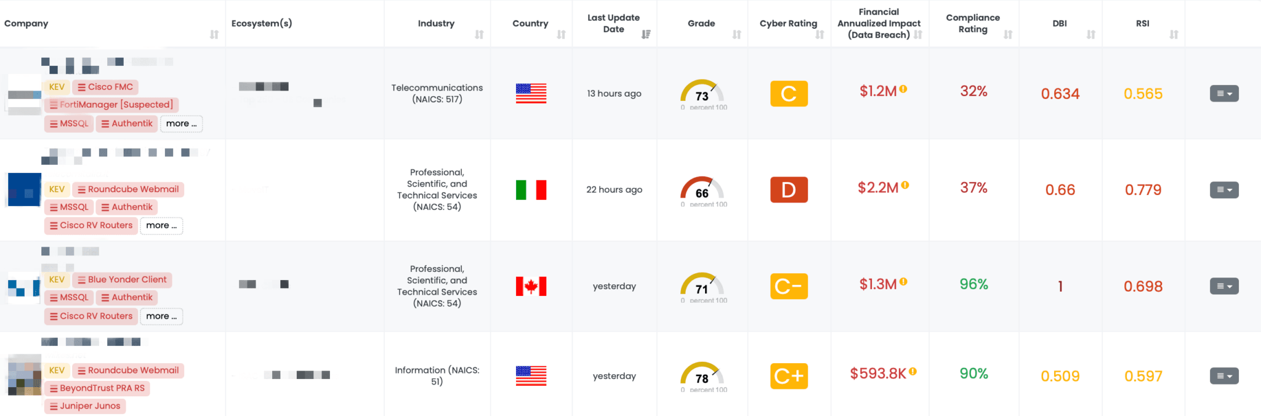Expand 'more ...' tags in the third row

[x=161, y=316]
